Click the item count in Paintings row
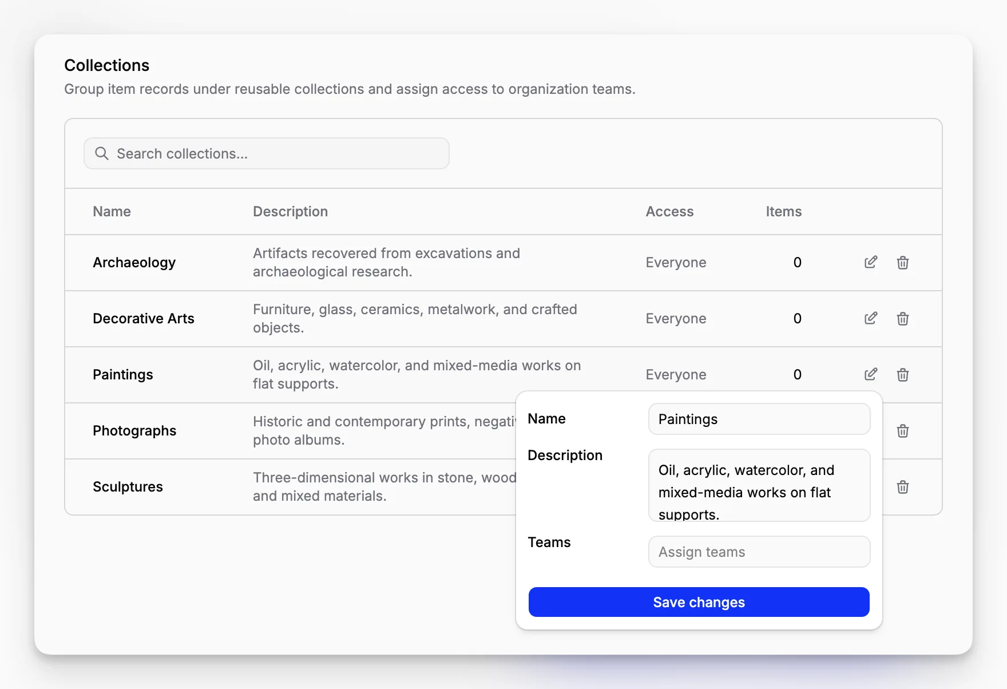The height and width of the screenshot is (689, 1007). pyautogui.click(x=797, y=374)
